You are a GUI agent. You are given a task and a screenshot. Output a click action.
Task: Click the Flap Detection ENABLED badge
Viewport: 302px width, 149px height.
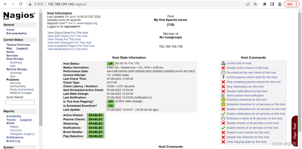[95, 136]
